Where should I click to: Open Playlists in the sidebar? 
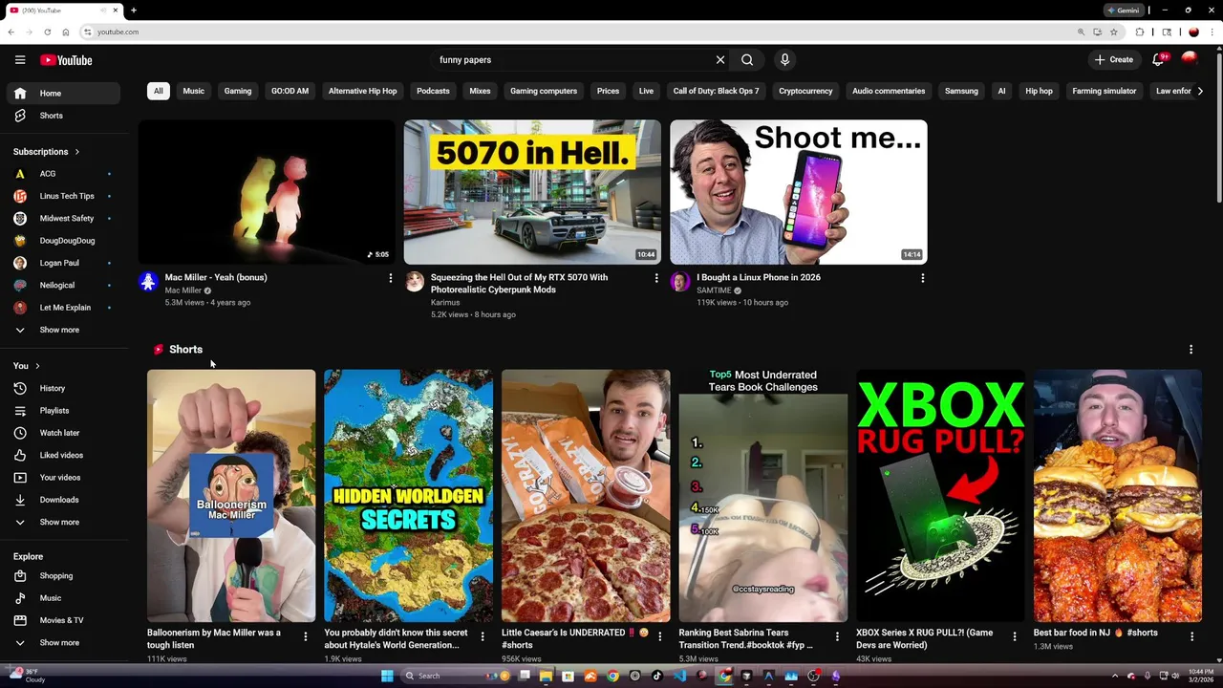(63, 411)
